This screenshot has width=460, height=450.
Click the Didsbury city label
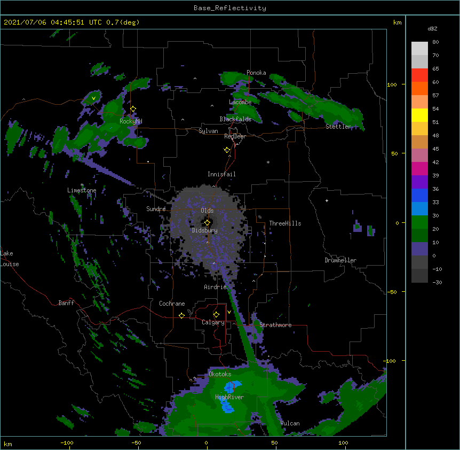(205, 230)
